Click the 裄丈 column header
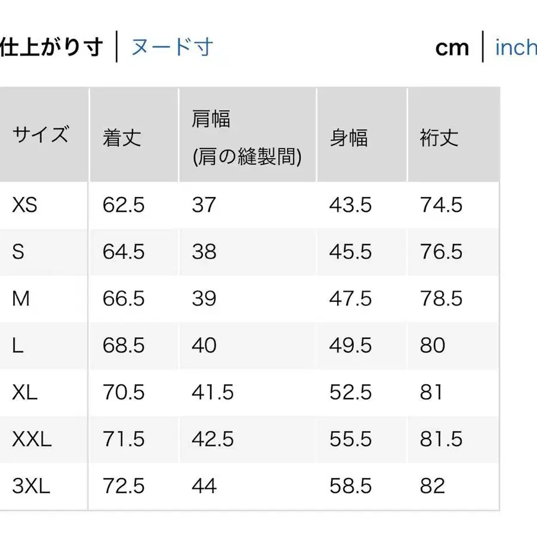537x537 pixels. click(439, 138)
